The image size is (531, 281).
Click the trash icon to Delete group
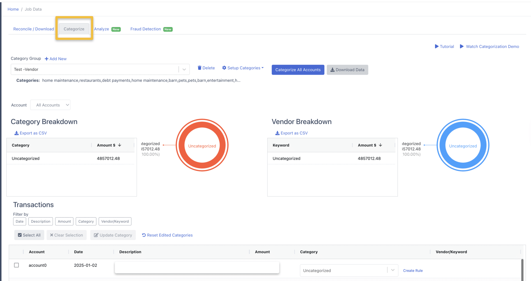click(x=199, y=68)
